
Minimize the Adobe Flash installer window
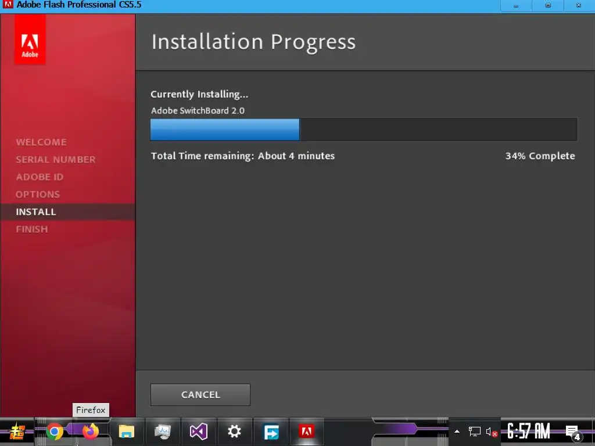(516, 5)
